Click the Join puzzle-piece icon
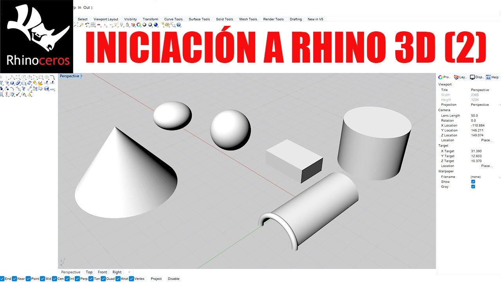Screen dimensions: 501x282 [35, 83]
